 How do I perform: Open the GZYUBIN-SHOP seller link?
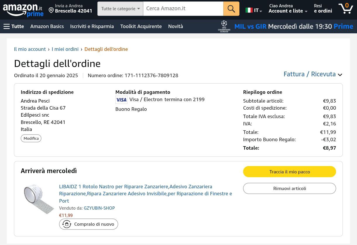click(99, 208)
